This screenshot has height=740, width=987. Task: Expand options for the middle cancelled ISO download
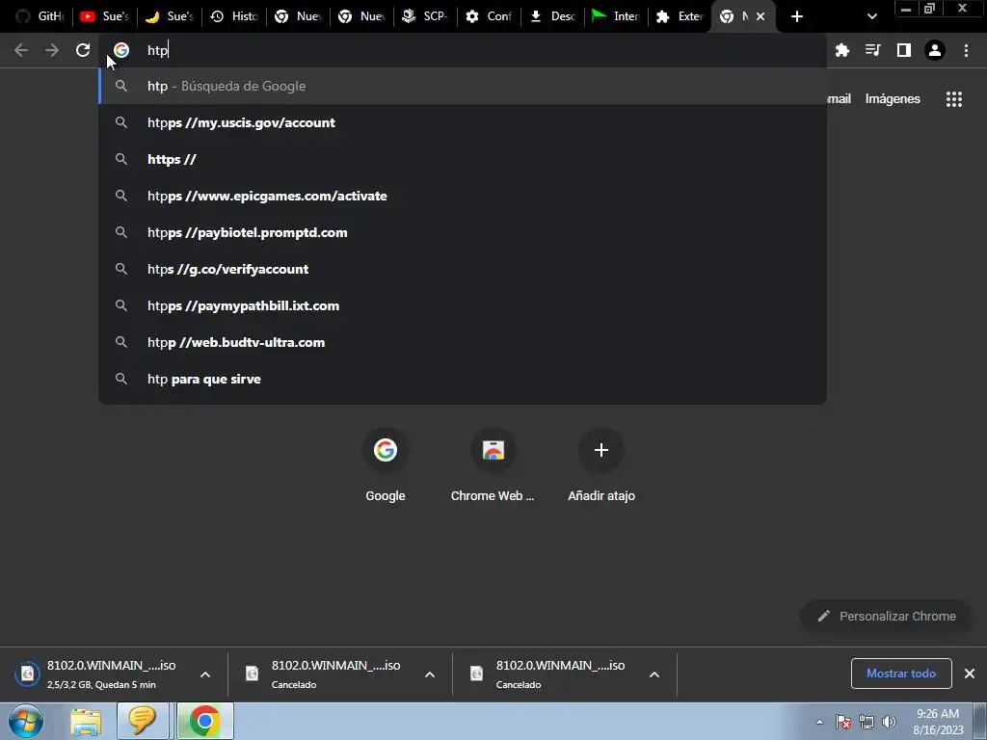click(430, 674)
